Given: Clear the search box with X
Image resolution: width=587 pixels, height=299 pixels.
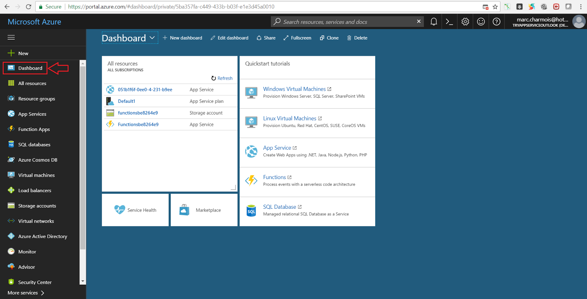Looking at the screenshot, I should (x=419, y=21).
